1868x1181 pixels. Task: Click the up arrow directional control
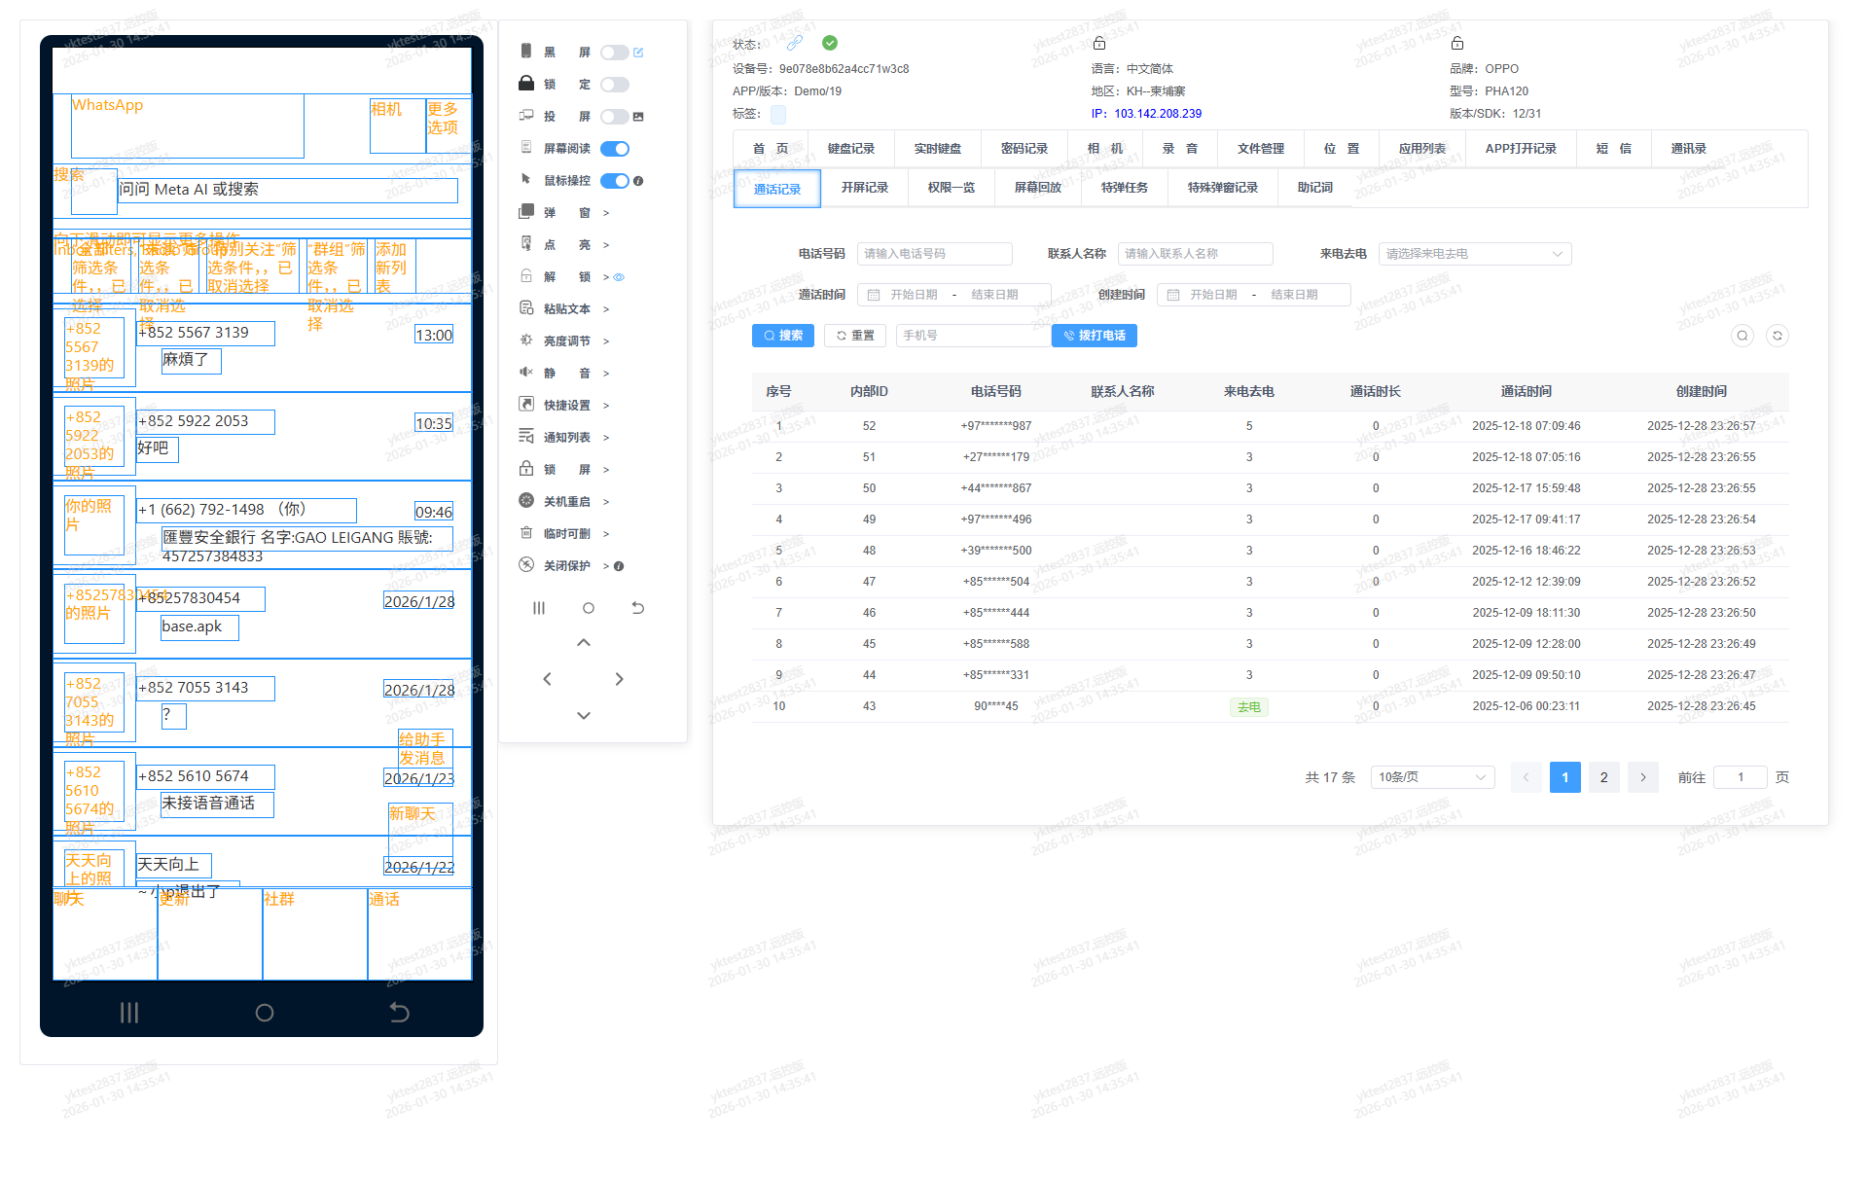584,643
